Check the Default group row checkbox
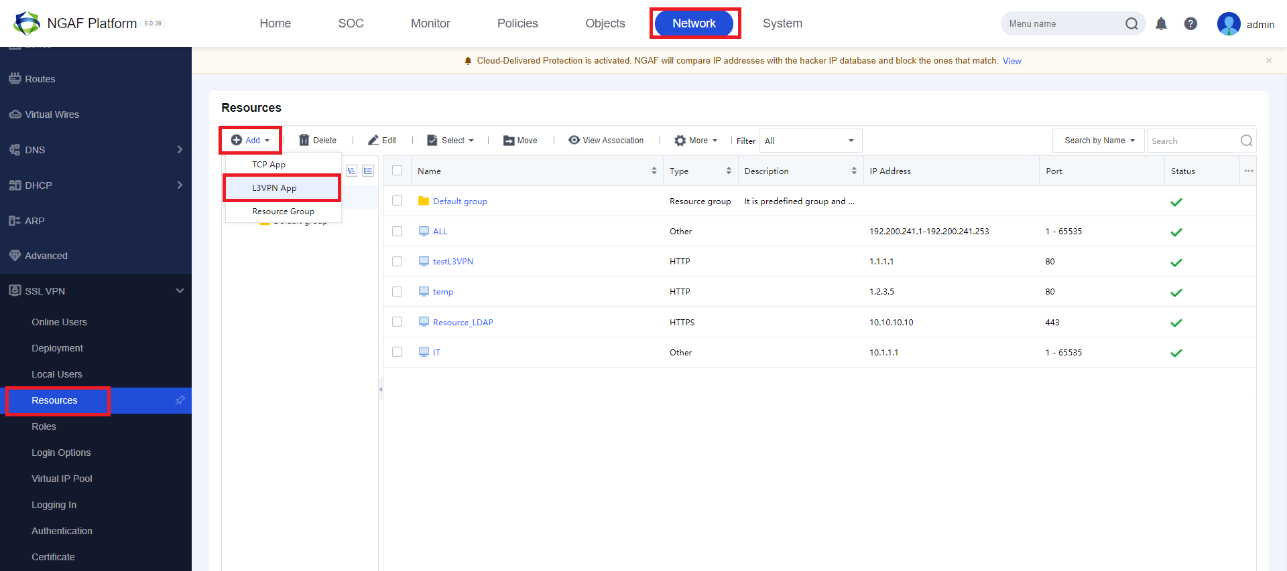Screen dimensions: 1287x571 tap(397, 201)
